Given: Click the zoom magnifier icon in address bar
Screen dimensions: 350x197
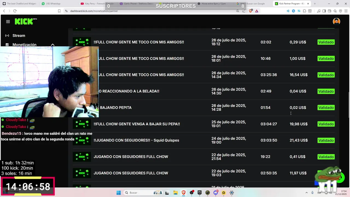Looking at the screenshot, I should click(x=237, y=11).
